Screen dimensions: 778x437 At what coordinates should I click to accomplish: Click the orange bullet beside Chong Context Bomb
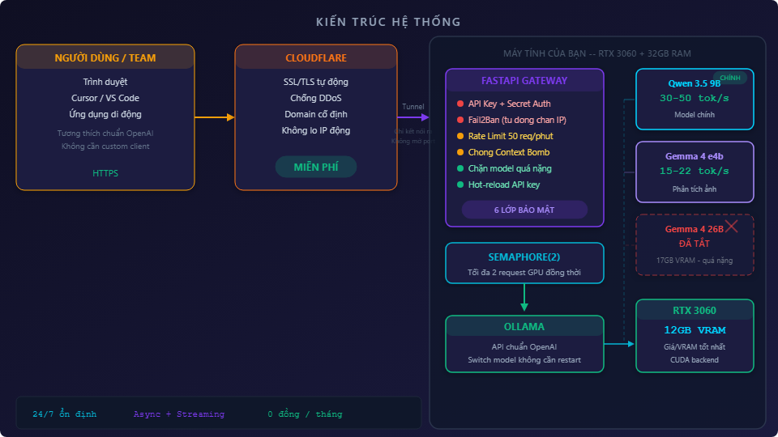click(460, 152)
